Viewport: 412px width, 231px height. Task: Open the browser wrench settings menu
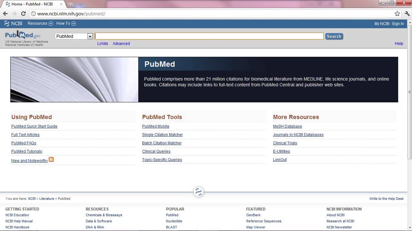tap(407, 13)
